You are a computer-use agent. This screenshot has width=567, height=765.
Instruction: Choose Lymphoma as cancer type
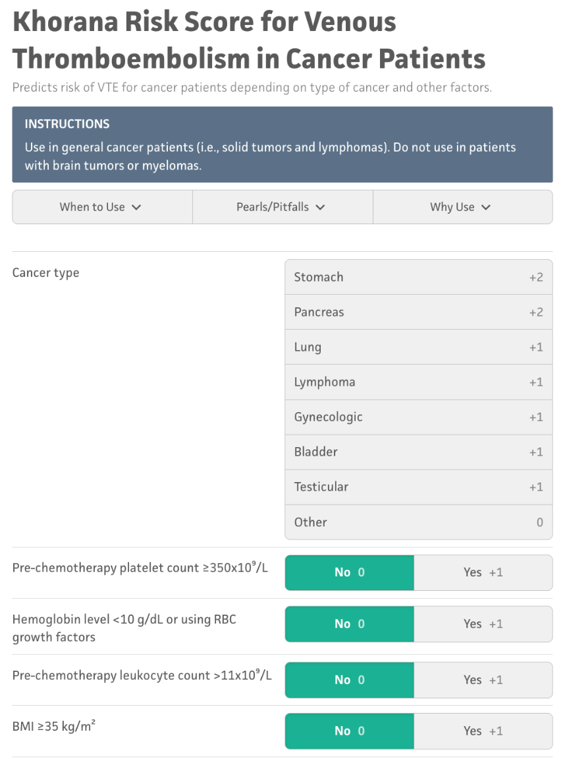coord(418,382)
